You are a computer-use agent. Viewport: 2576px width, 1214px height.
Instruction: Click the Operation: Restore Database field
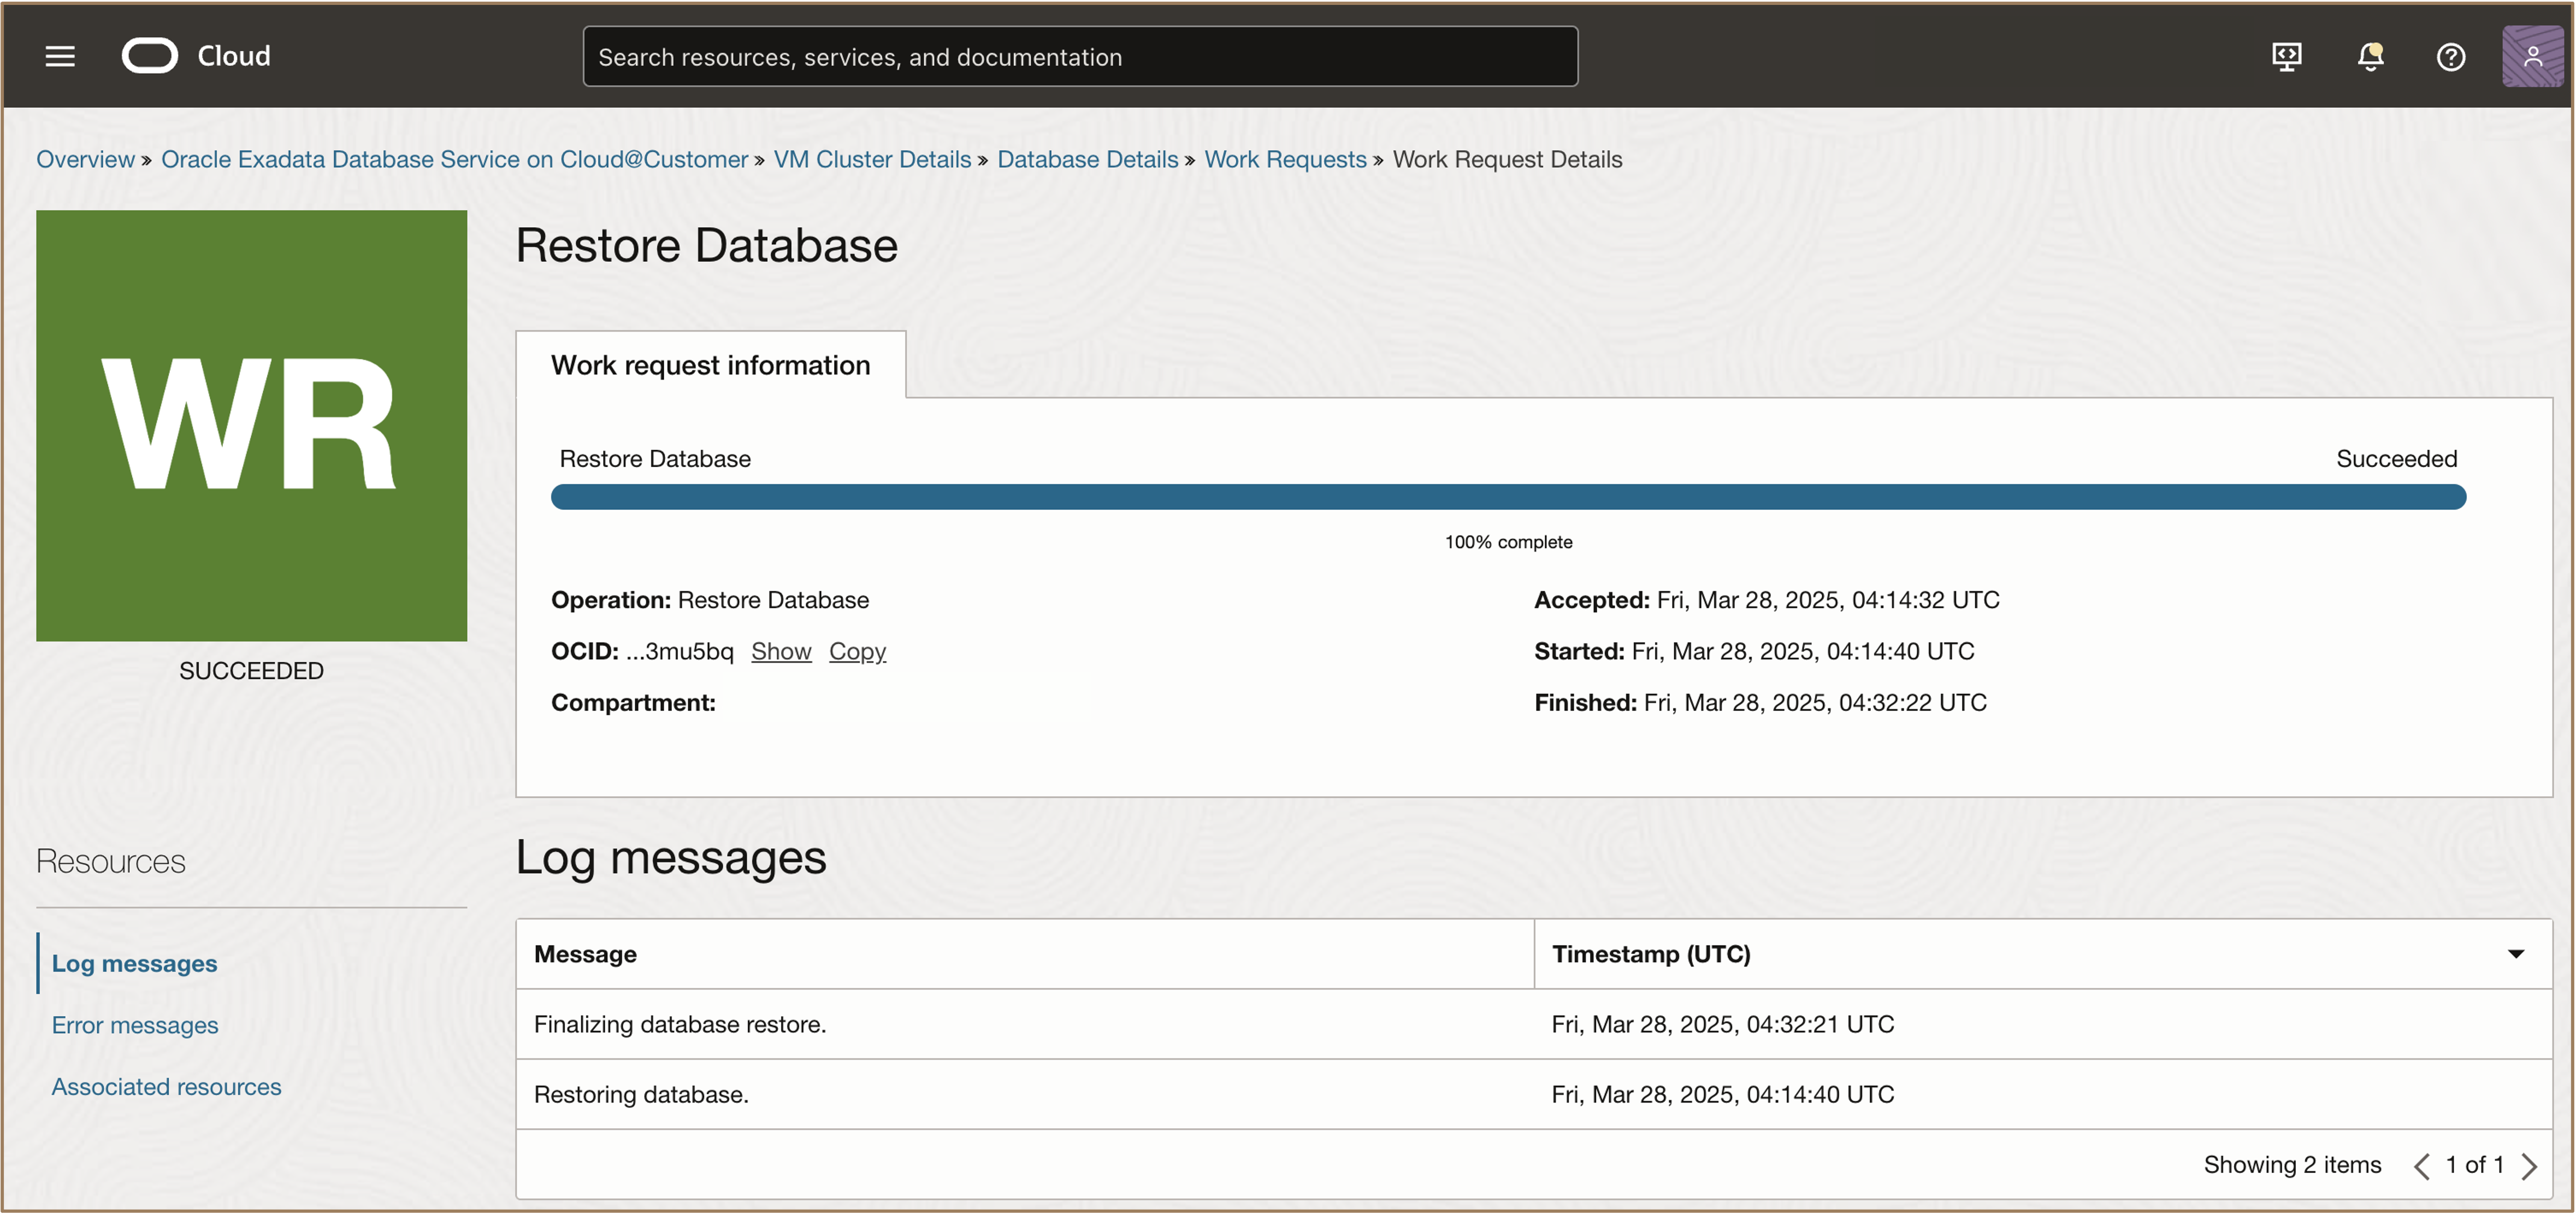tap(710, 600)
